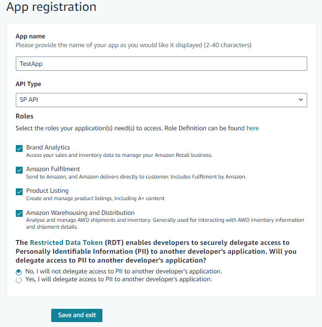The height and width of the screenshot is (327, 322).
Task: Uncheck the Brand Analytics checkbox
Action: point(19,148)
